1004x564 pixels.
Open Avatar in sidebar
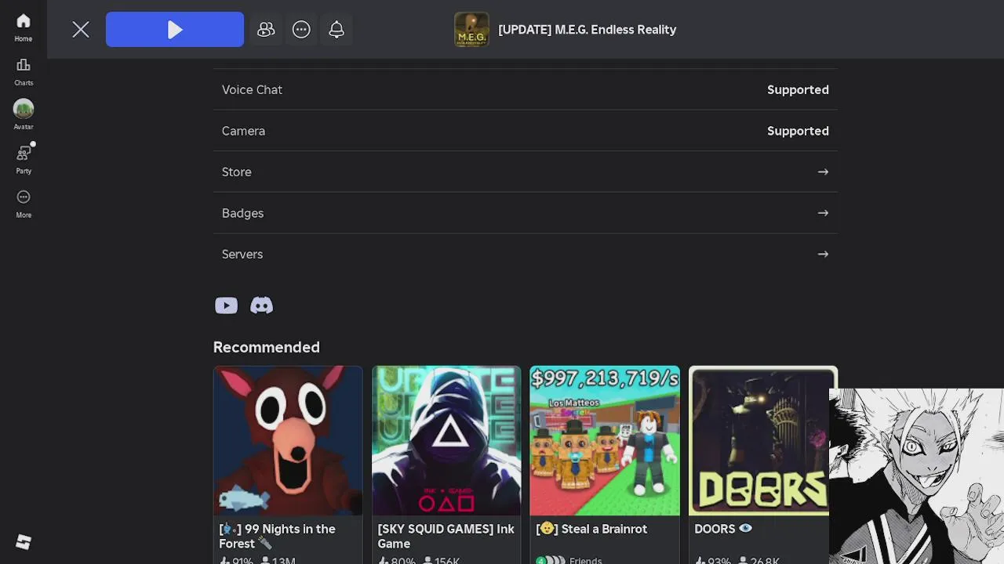24,115
